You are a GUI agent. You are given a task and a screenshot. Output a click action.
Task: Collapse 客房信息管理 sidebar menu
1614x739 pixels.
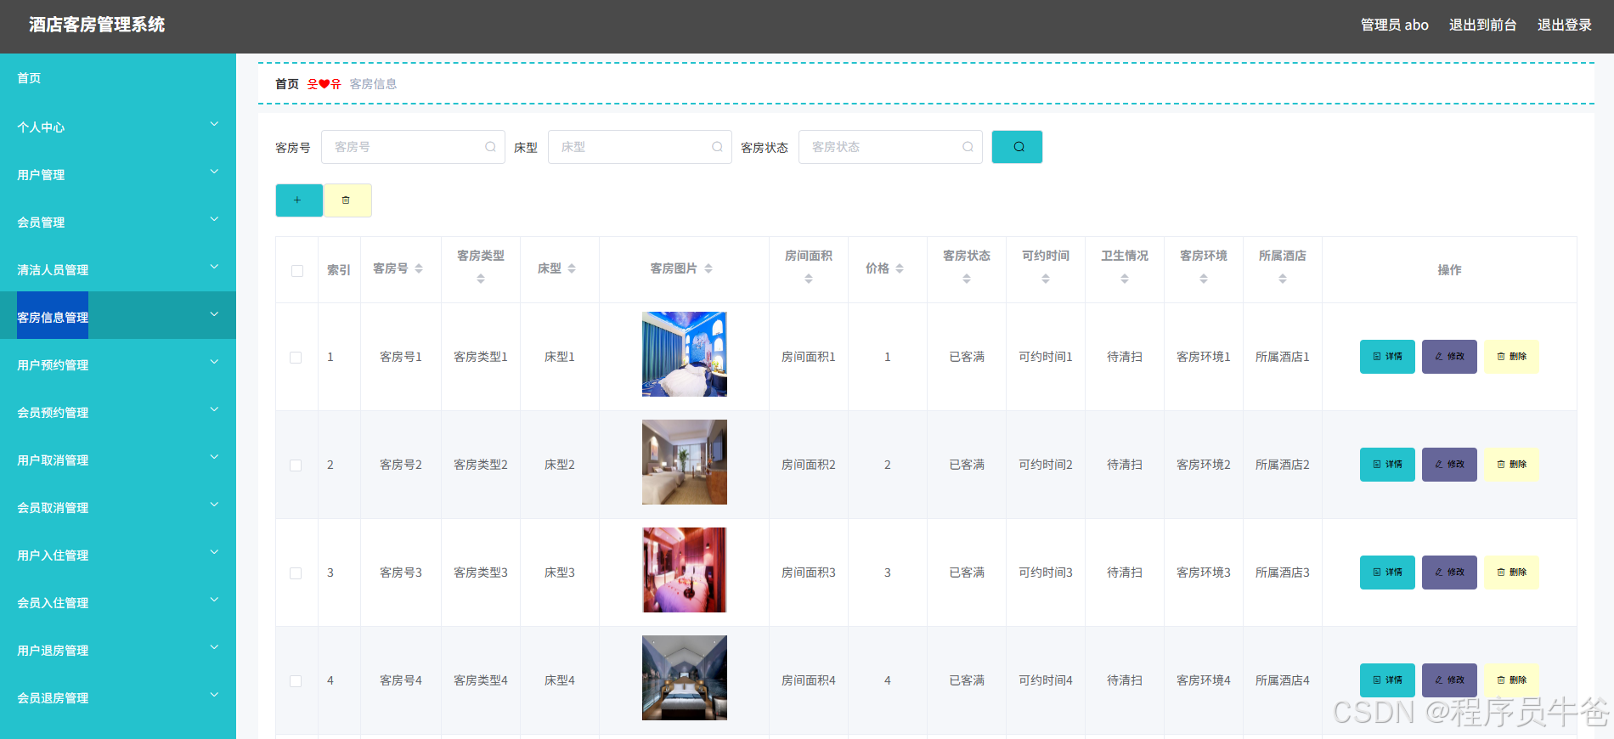(118, 315)
